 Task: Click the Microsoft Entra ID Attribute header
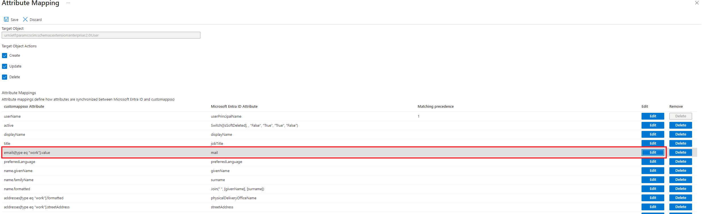[234, 107]
